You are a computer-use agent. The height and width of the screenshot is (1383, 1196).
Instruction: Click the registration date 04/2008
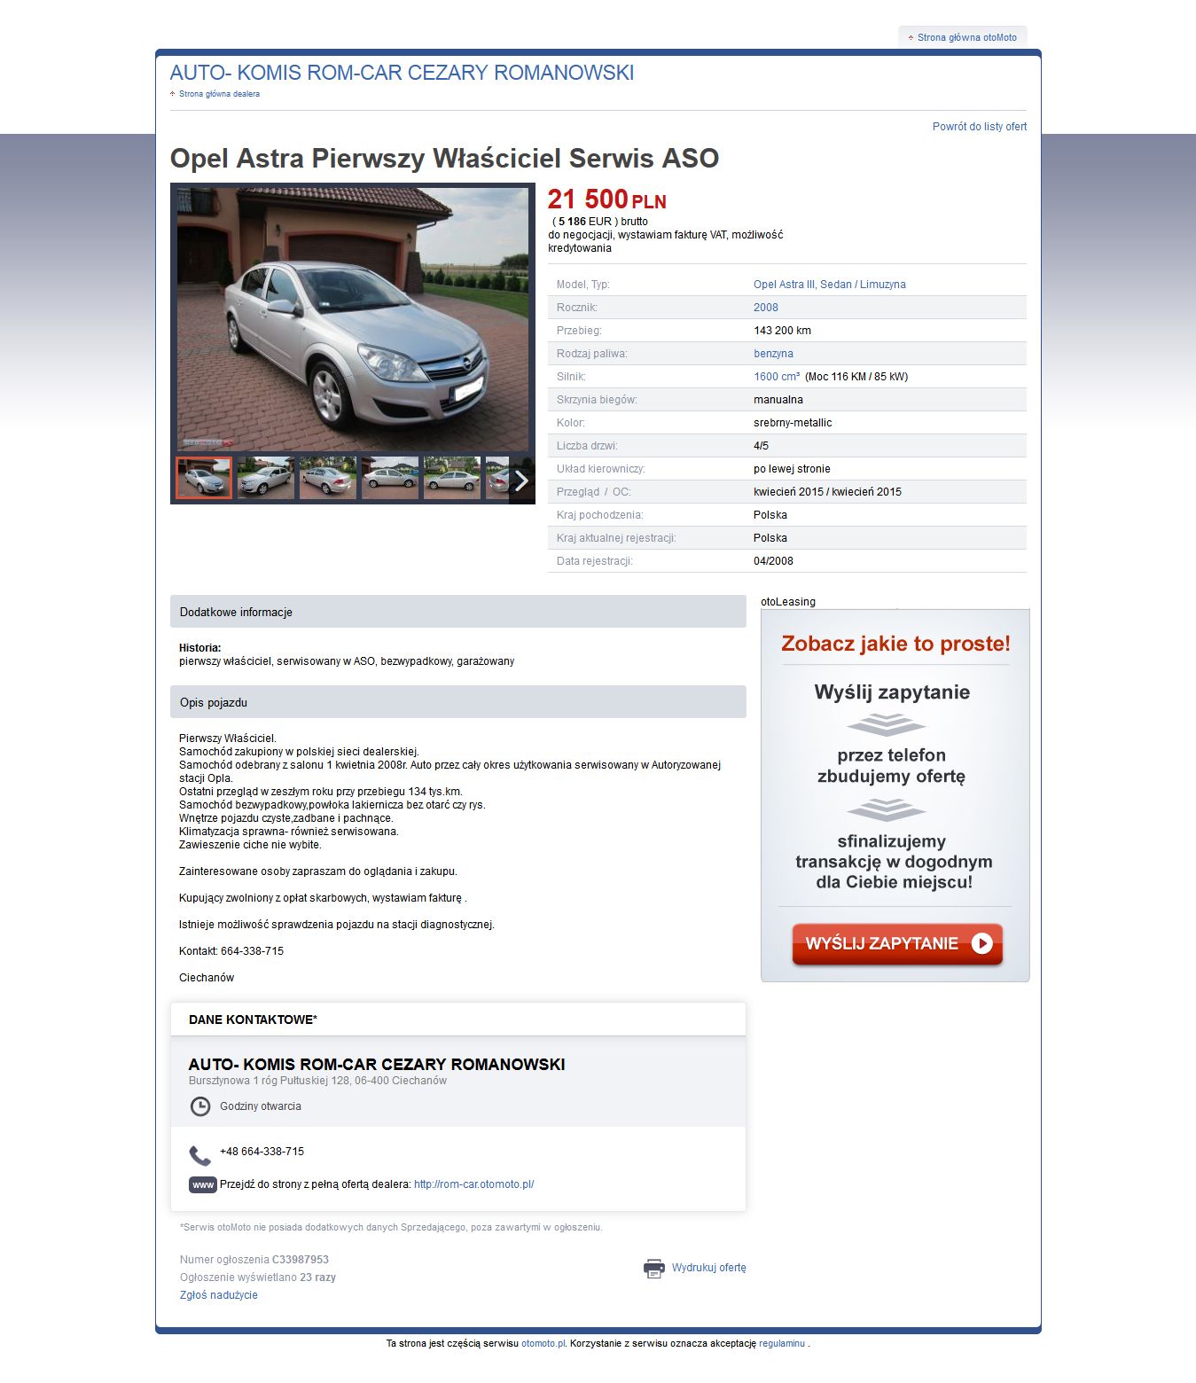[x=773, y=561]
